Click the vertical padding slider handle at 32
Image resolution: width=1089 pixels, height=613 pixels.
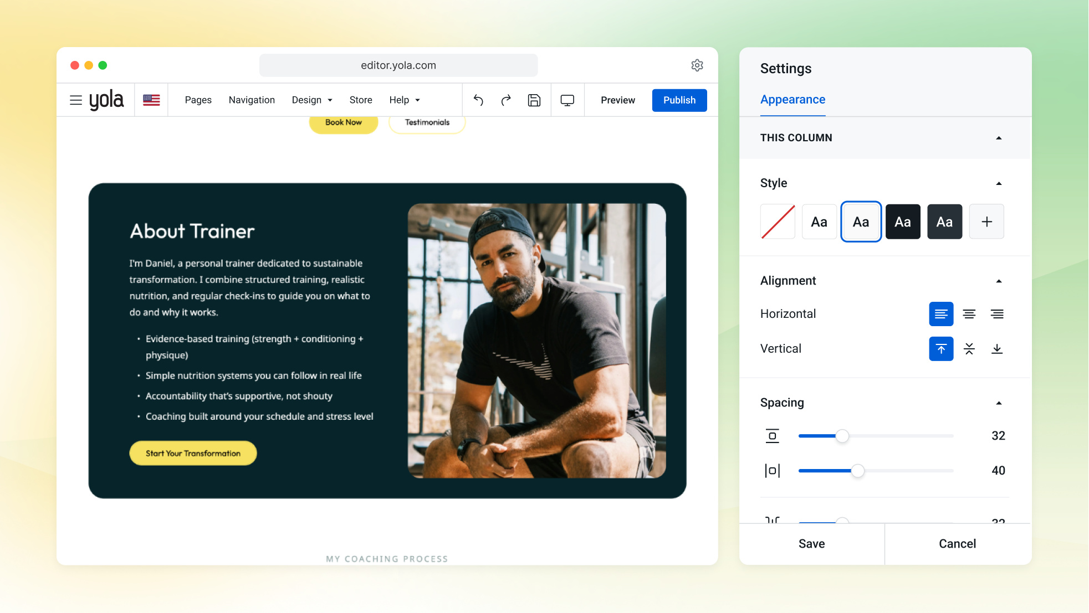(x=842, y=436)
